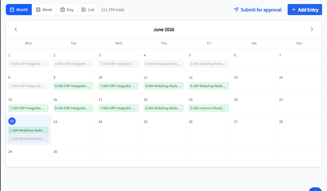Open 6.50h Webshop entry on June 12
This screenshot has height=191, width=327.
(209, 86)
